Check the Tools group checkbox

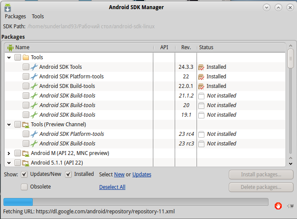pos(17,57)
